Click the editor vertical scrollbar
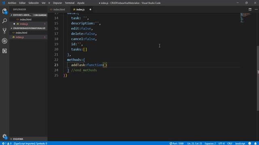 (x=258, y=78)
